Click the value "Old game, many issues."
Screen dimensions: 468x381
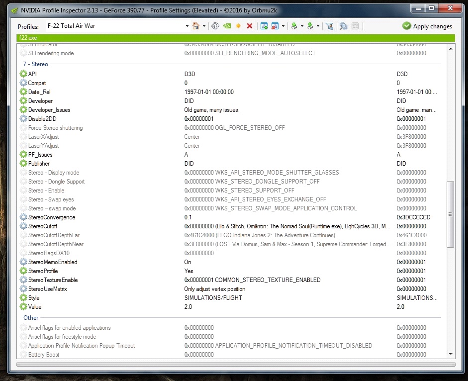[x=212, y=110]
